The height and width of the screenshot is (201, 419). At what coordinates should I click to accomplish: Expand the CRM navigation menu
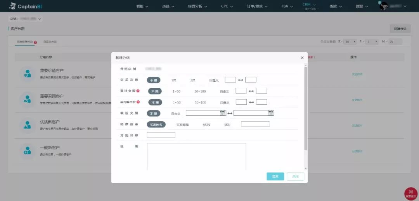point(309,5)
